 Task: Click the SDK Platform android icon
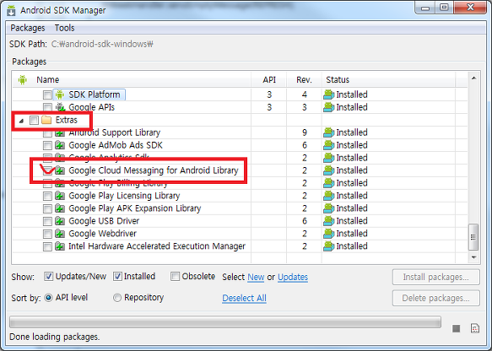60,94
